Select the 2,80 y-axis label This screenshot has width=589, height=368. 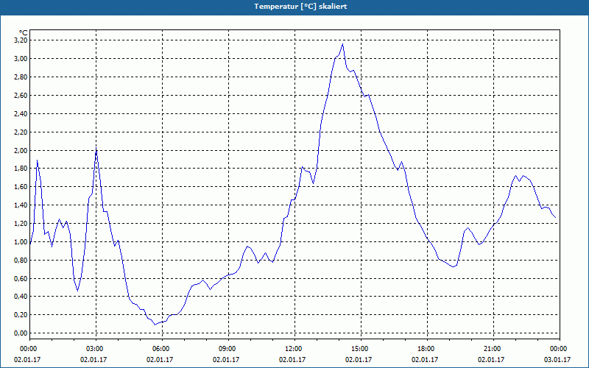(21, 77)
